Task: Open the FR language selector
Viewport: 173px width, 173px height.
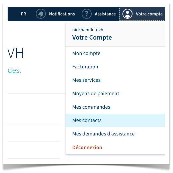Action: click(23, 14)
